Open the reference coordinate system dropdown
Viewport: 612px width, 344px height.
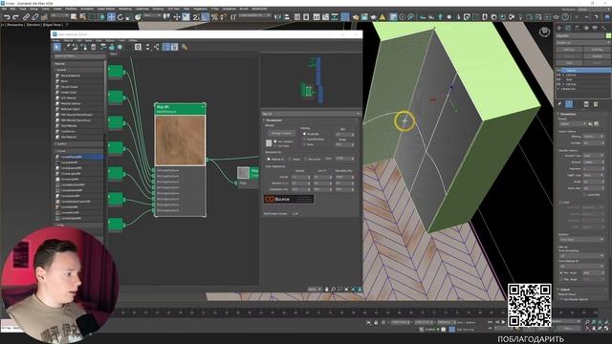152,15
